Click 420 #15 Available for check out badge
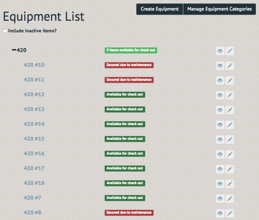The image size is (259, 220). click(x=125, y=139)
